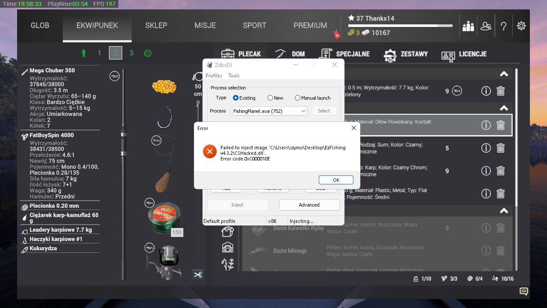The image size is (547, 308).
Task: Select the Existing process type
Action: tap(236, 98)
